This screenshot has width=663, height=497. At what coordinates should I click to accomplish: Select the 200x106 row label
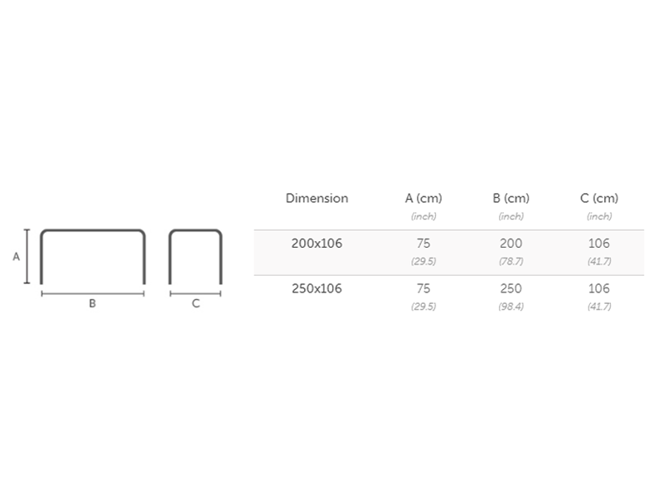[317, 244]
